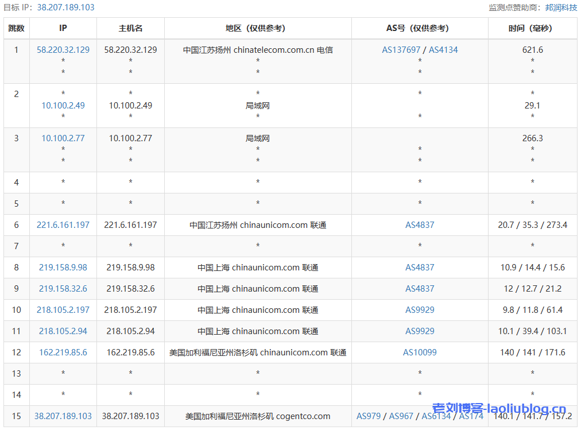Select hostname cell 219.158.9.98
This screenshot has height=430, width=581.
pyautogui.click(x=130, y=268)
